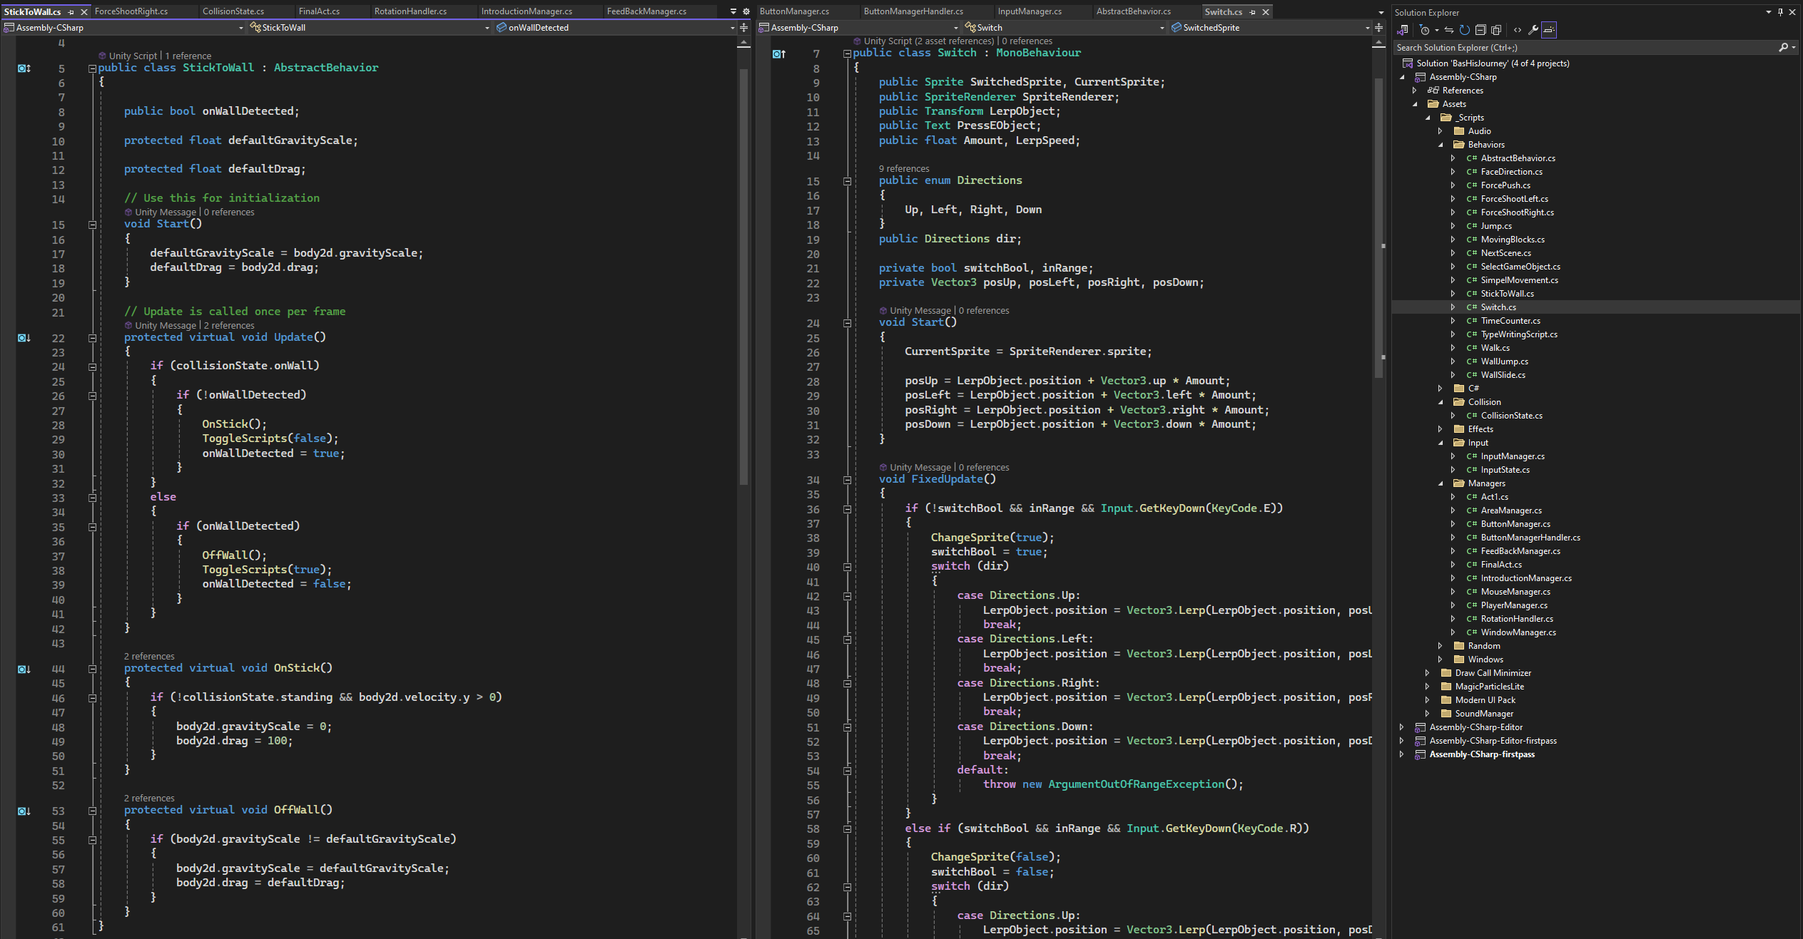Toggle pin on StickToWall.cs tab

coord(71,12)
